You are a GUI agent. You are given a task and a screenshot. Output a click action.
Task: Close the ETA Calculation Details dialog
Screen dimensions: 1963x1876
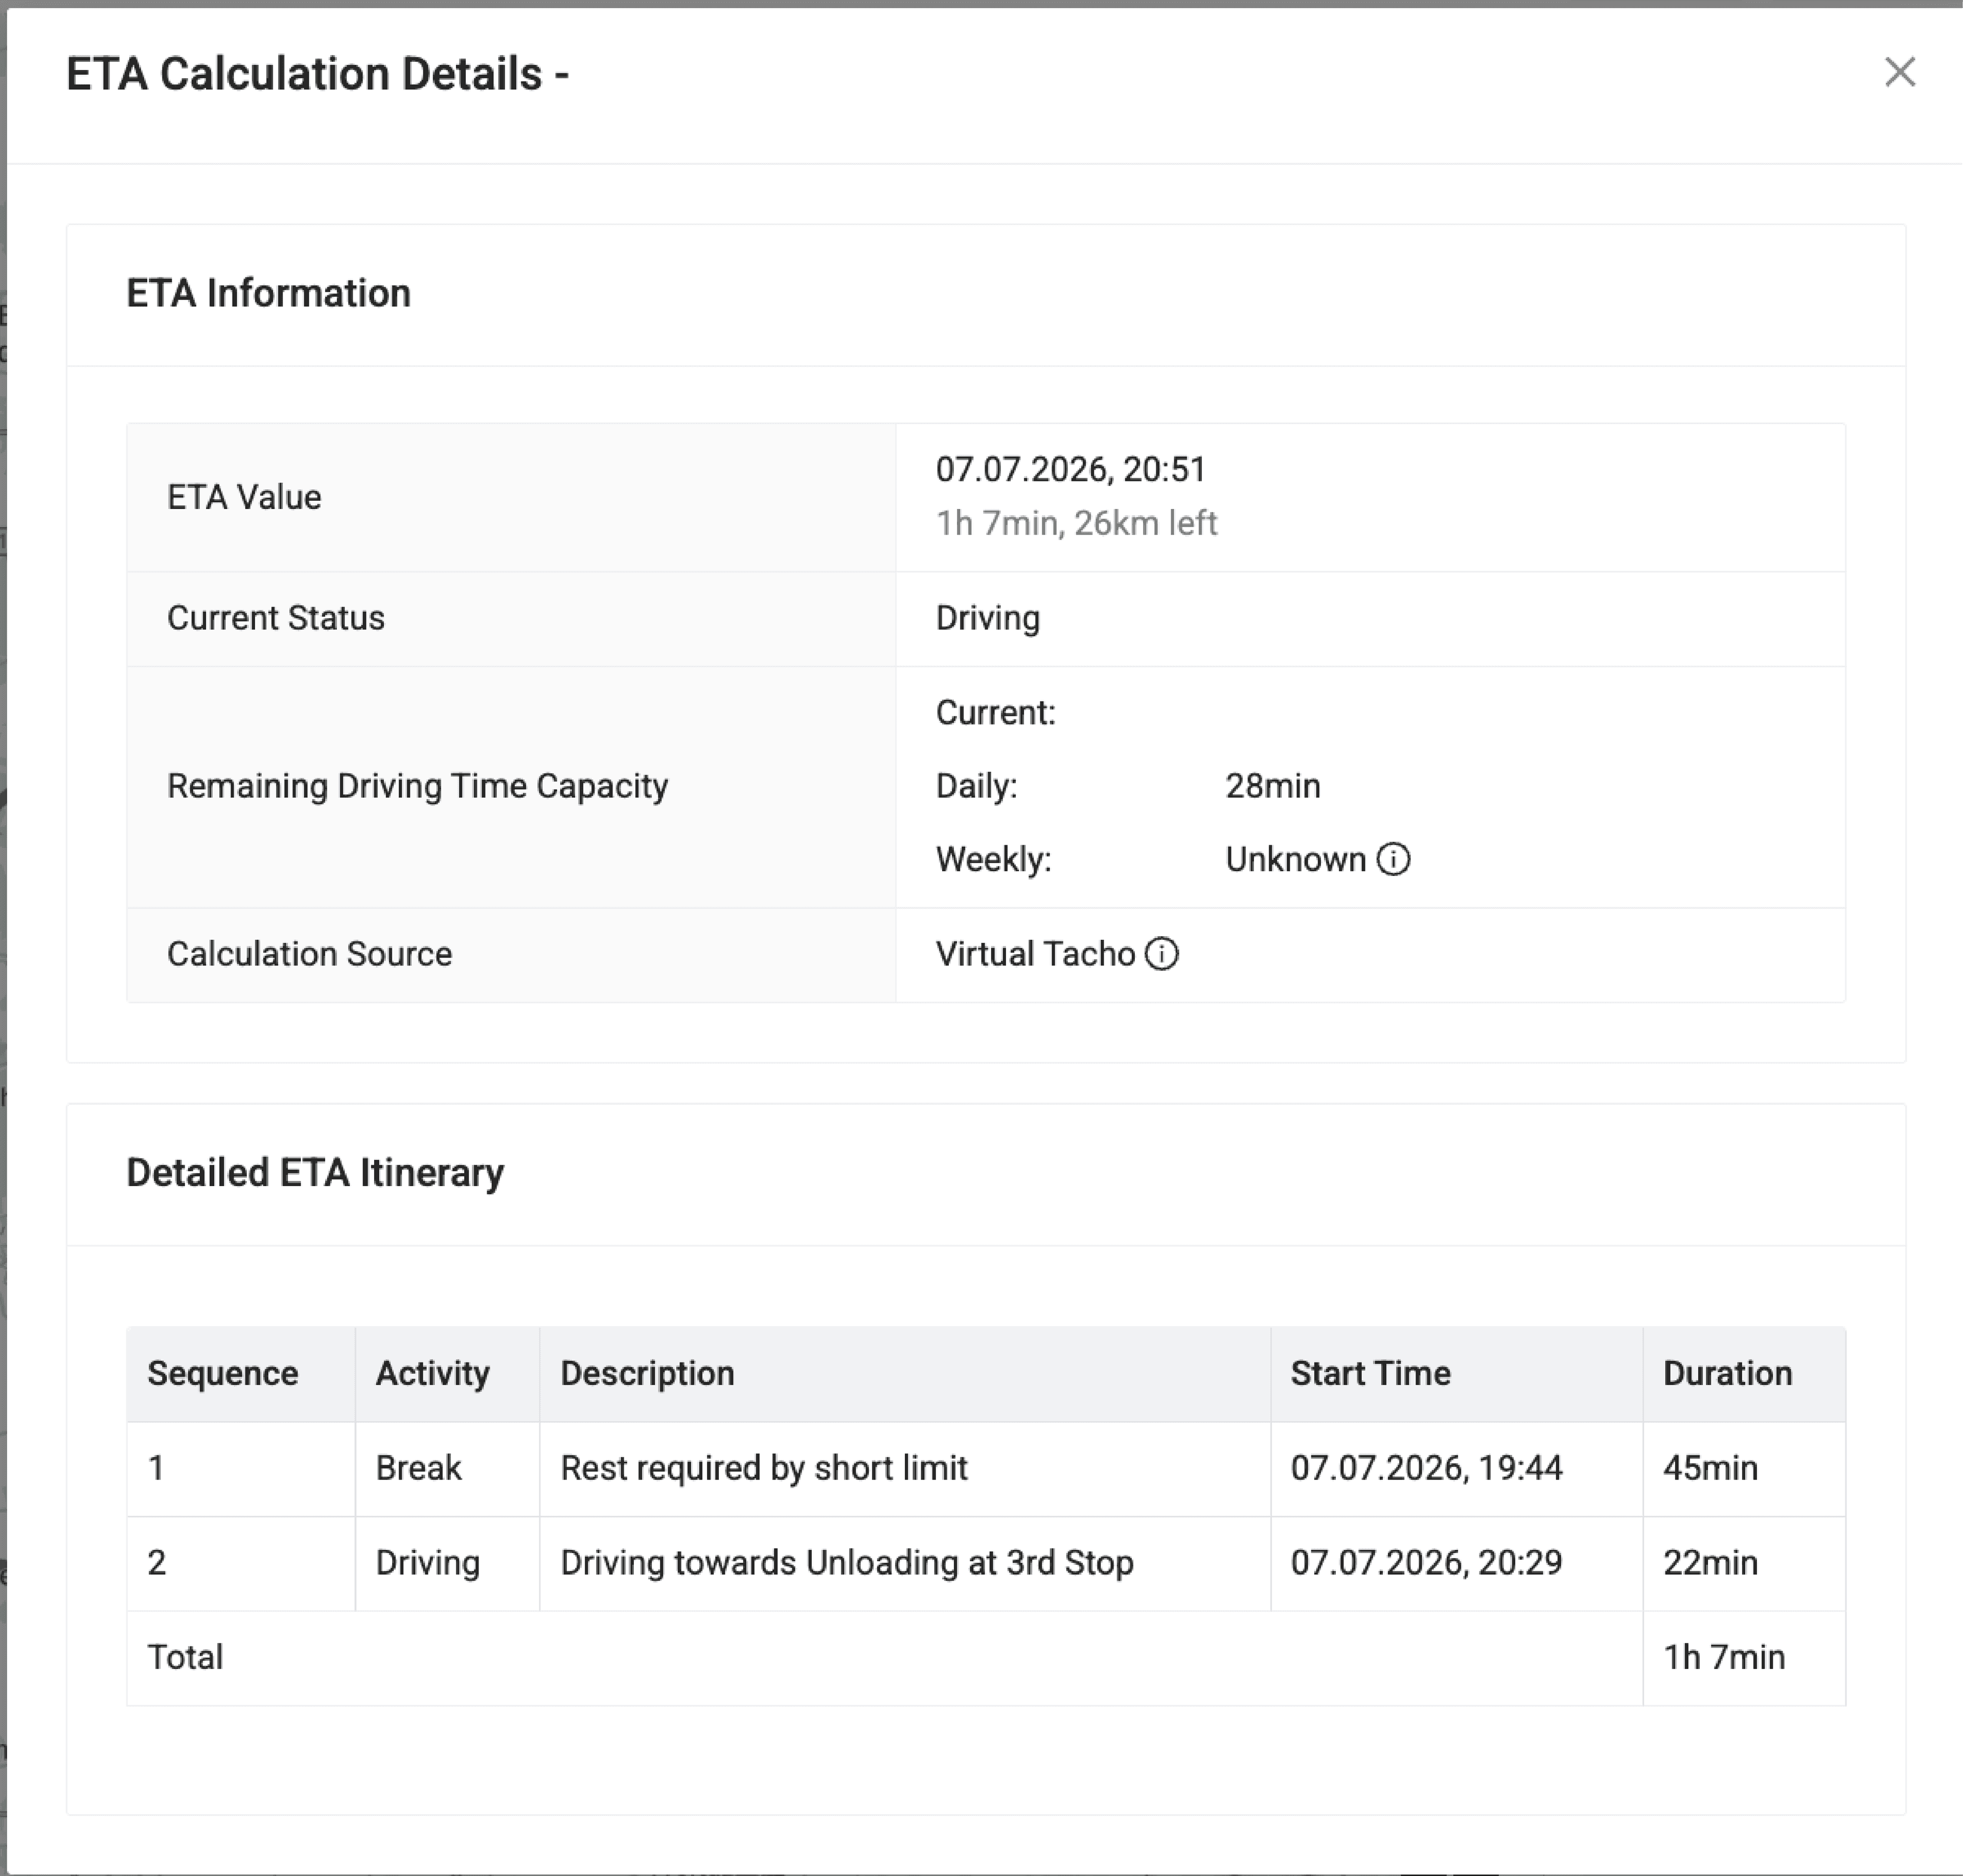[1899, 72]
